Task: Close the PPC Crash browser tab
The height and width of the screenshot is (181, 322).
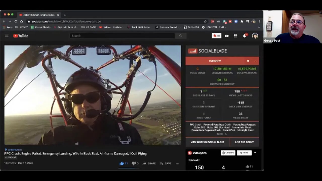Action: pyautogui.click(x=58, y=15)
